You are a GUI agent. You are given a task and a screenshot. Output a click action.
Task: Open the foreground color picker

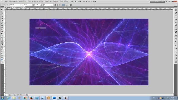[x=2, y=59]
